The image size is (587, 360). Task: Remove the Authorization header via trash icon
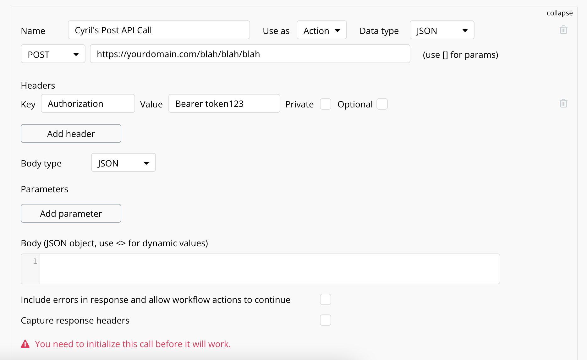(563, 103)
